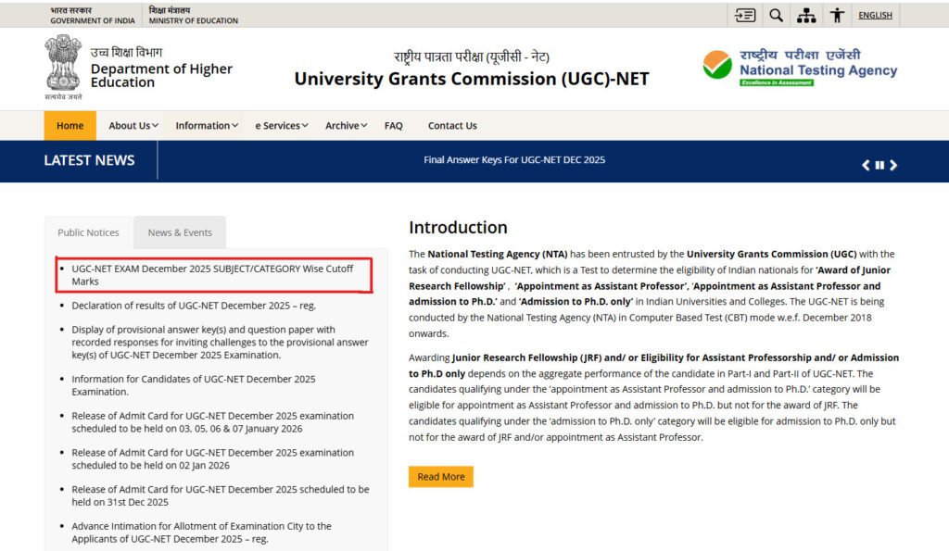
Task: Open the search magnifier icon
Action: 776,15
